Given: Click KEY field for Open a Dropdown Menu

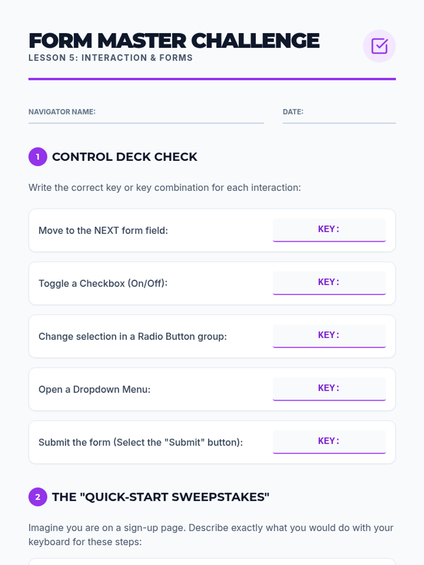Looking at the screenshot, I should point(329,389).
